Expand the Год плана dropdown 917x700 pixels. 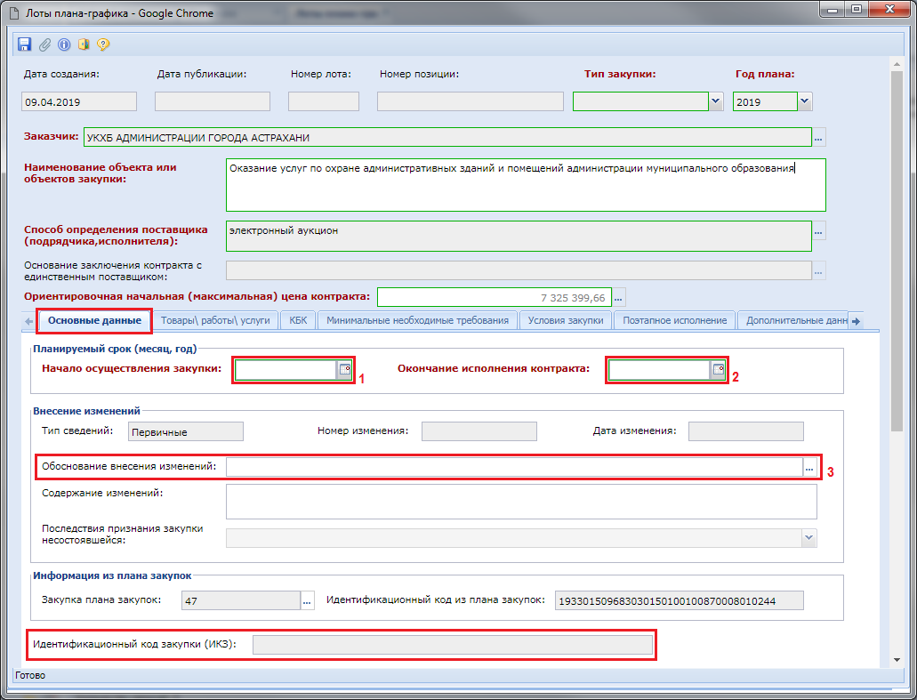click(x=805, y=101)
